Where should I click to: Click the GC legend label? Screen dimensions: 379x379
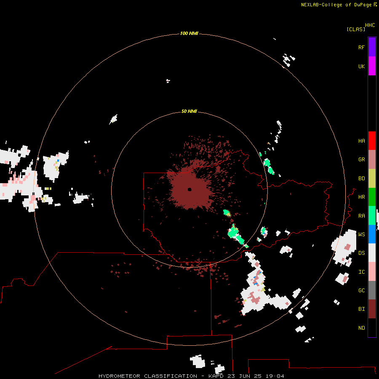361,291
